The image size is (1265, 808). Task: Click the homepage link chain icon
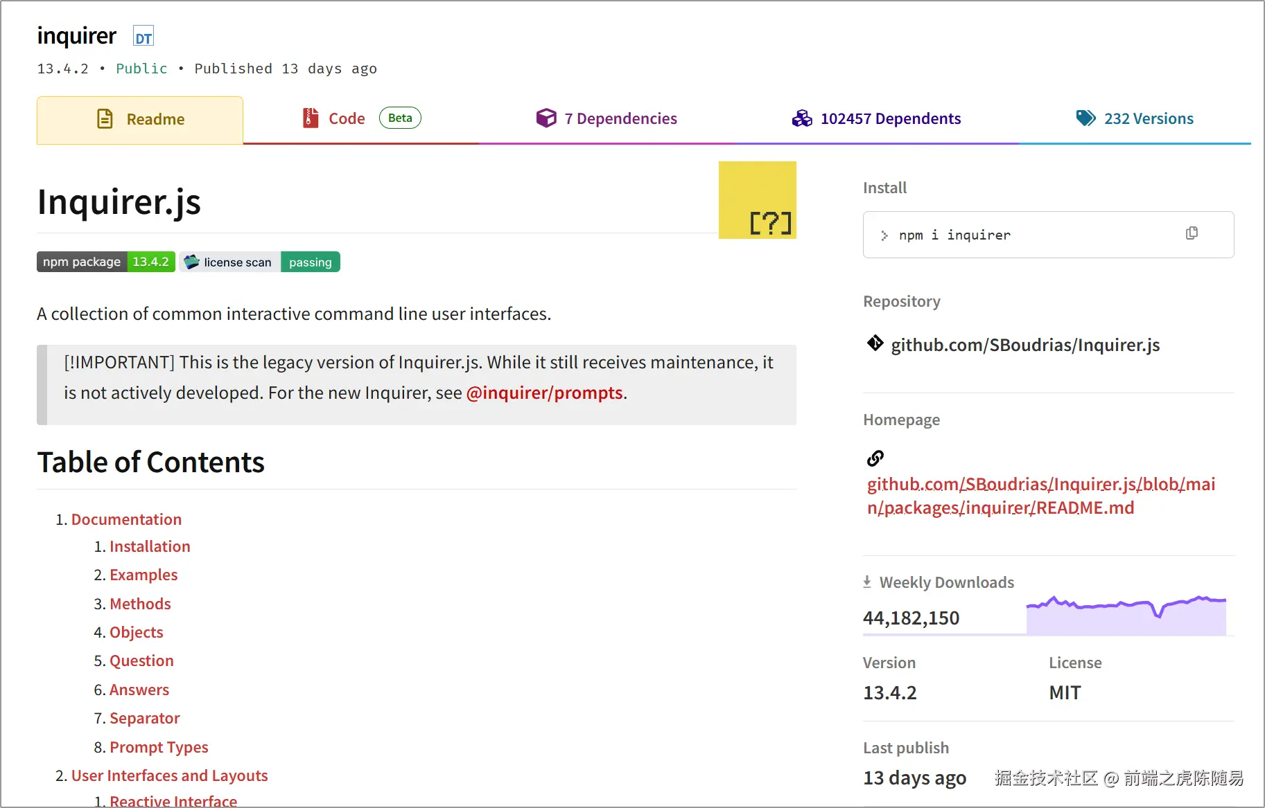[x=875, y=458]
